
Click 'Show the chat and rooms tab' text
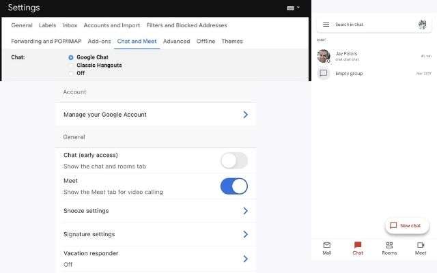point(104,167)
